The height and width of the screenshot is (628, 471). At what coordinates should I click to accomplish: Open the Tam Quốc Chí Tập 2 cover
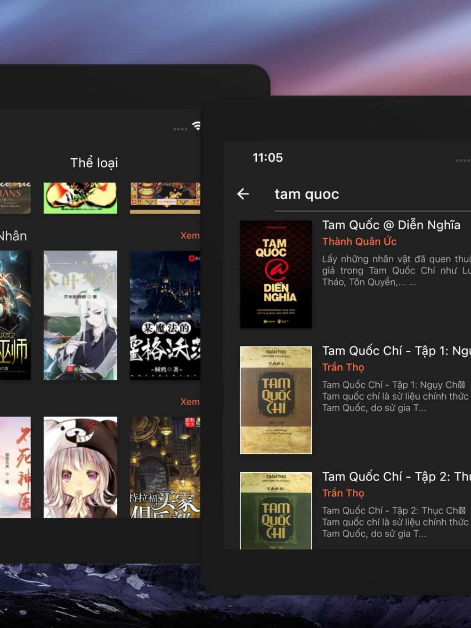pyautogui.click(x=276, y=510)
